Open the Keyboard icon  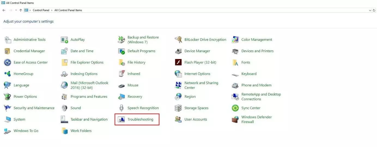pos(235,74)
